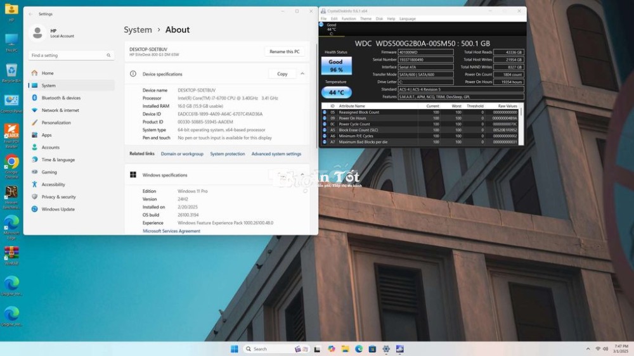Click the back arrow in Settings
Image resolution: width=634 pixels, height=356 pixels.
[30, 14]
